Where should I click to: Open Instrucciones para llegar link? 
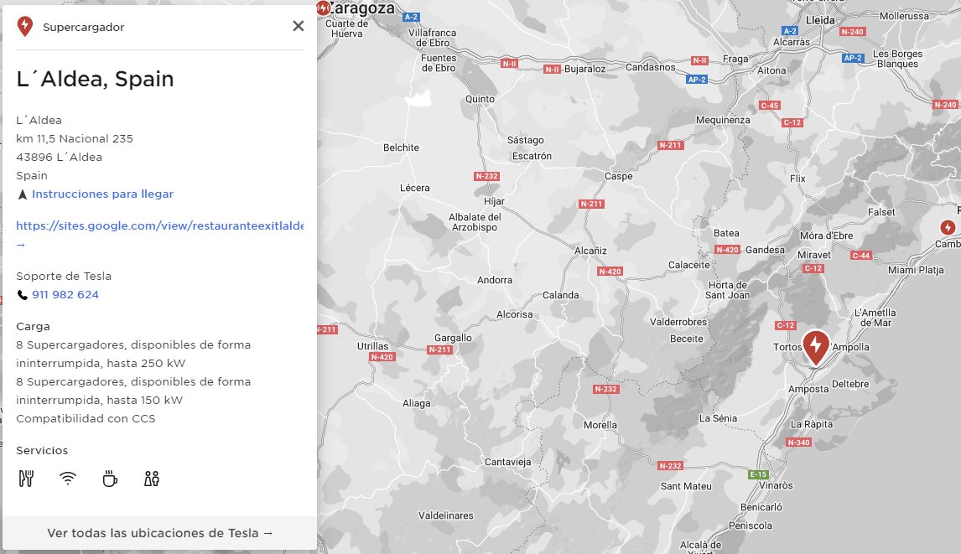(x=102, y=194)
